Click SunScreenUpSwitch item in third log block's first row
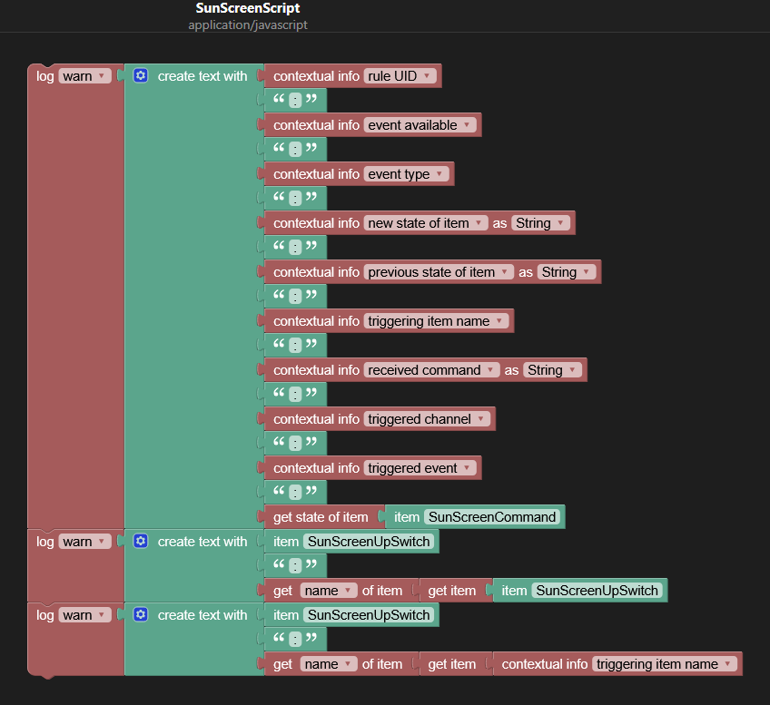The image size is (770, 705). [369, 615]
